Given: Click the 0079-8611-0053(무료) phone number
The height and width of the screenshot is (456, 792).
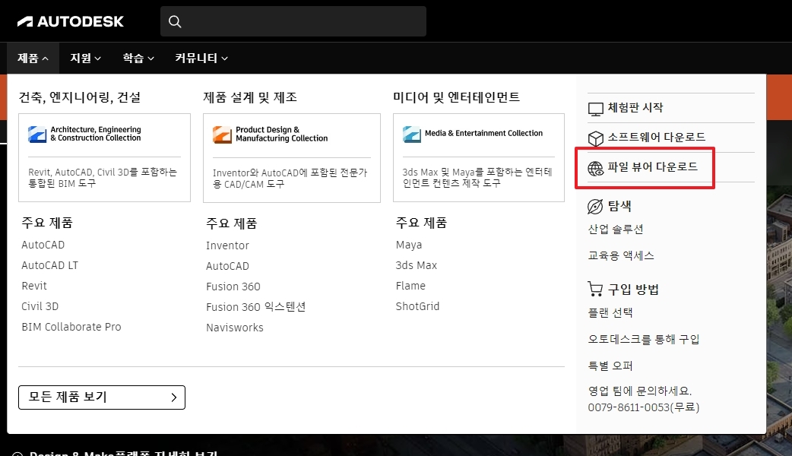Looking at the screenshot, I should (643, 407).
